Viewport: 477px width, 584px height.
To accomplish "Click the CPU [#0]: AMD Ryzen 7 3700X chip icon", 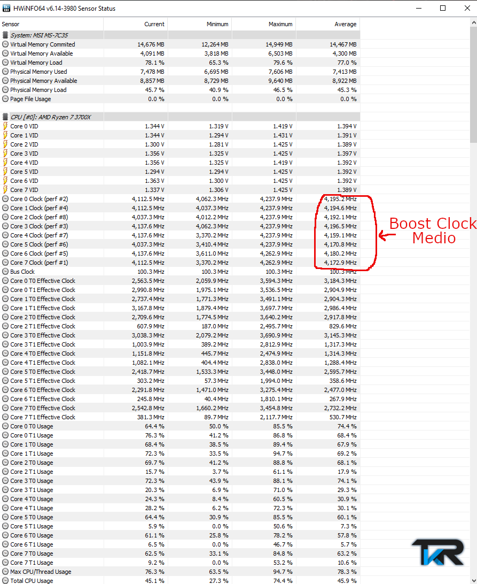I will pyautogui.click(x=5, y=117).
